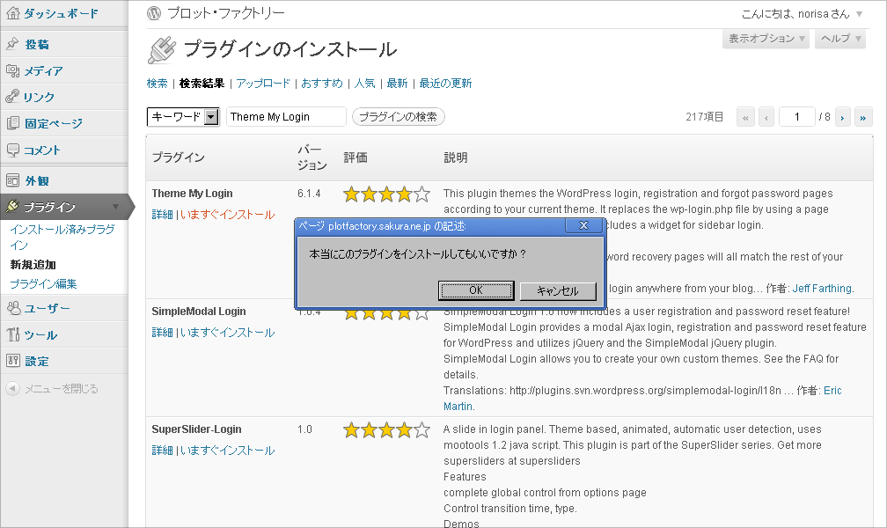Click the collapse menu arrow icon
887x528 pixels.
tap(12, 388)
